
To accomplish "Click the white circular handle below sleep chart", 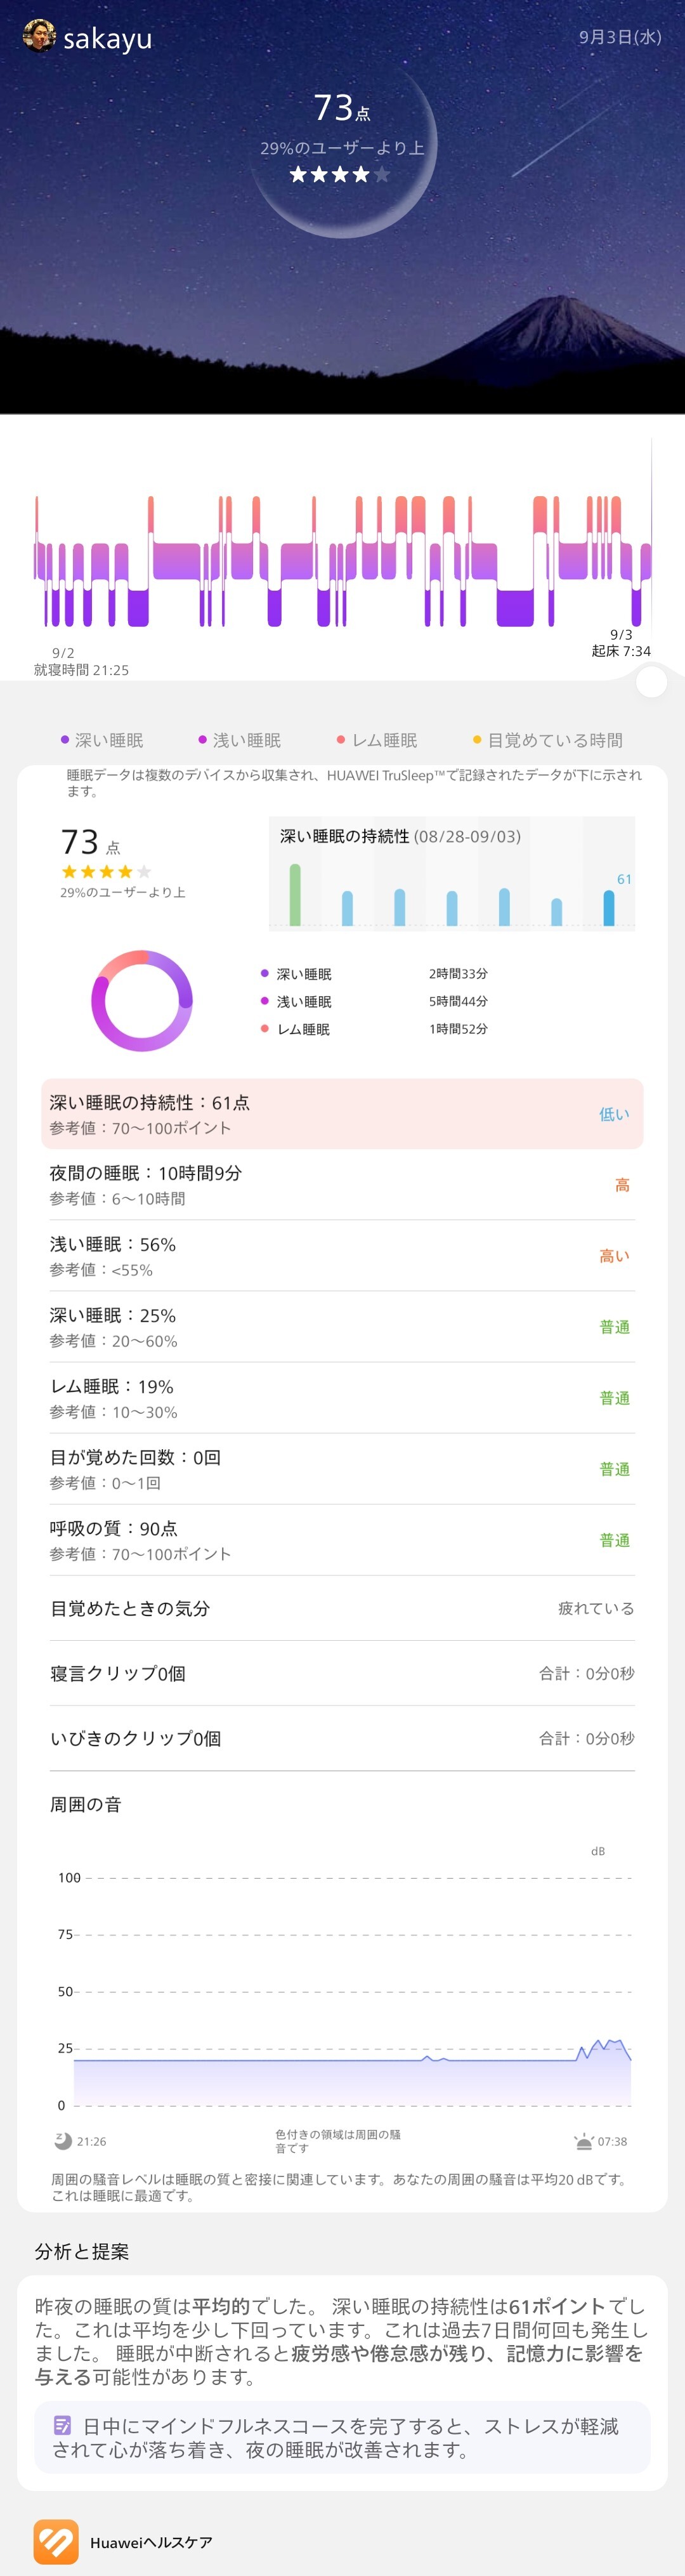I will pyautogui.click(x=651, y=682).
